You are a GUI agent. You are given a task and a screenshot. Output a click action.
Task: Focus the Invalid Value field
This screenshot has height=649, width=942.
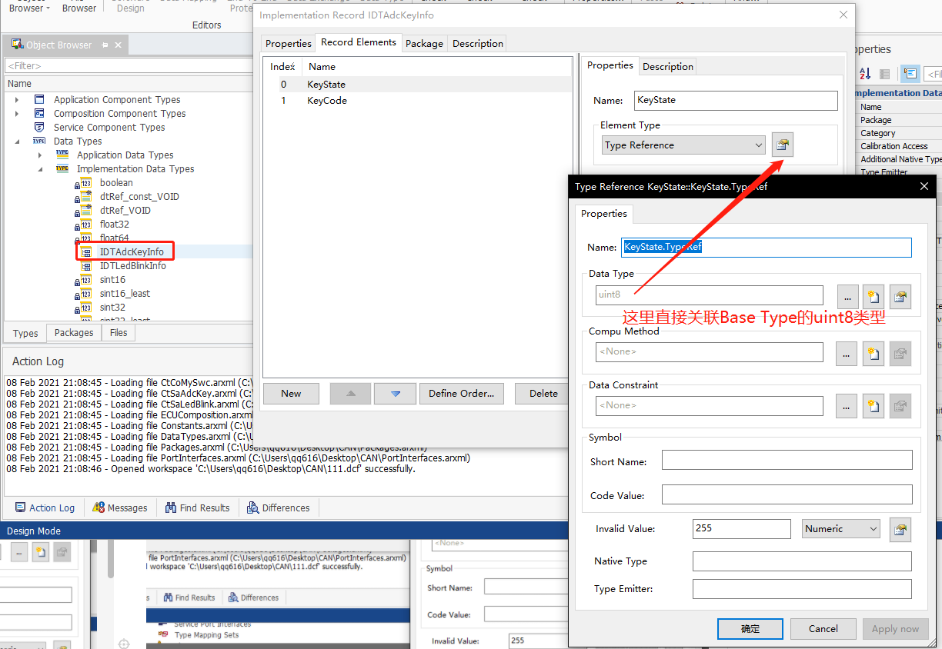tap(742, 529)
